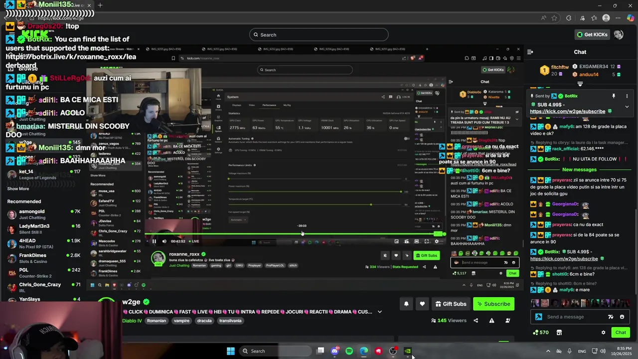
Task: Open OBS Studio from the taskbar
Action: (x=393, y=351)
